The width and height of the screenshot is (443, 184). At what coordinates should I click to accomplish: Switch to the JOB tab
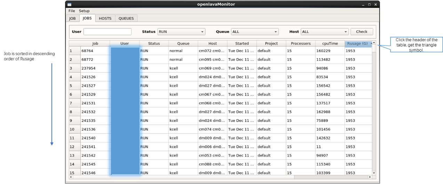pyautogui.click(x=72, y=18)
